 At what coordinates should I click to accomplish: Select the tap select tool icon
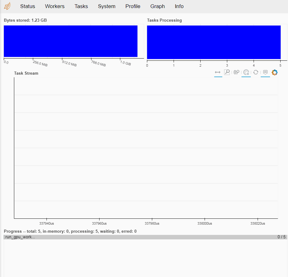coord(246,72)
